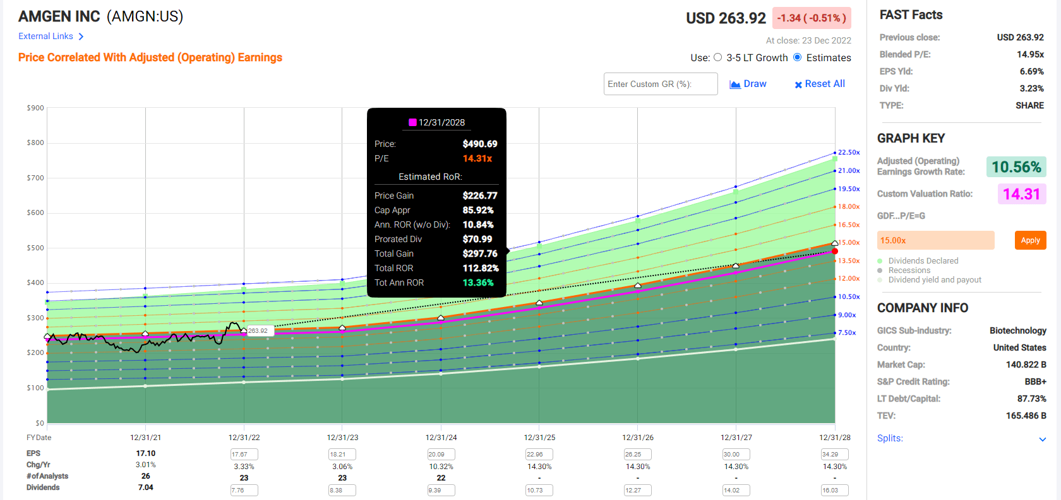
Task: Click the P/E value 14.31x in tooltip
Action: click(477, 158)
